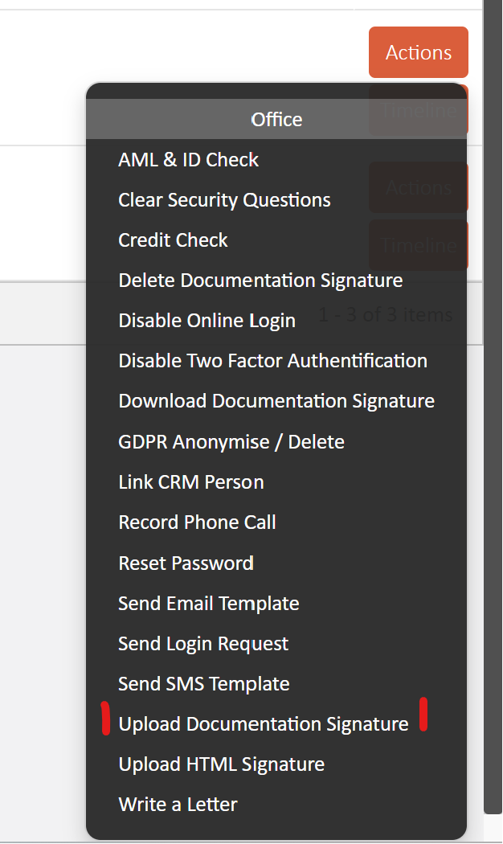Select Delete Documentation Signature
The height and width of the screenshot is (844, 503).
click(260, 281)
